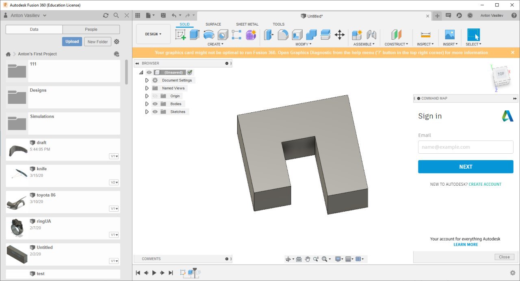Click the Joint tool in Assemble

point(371,35)
